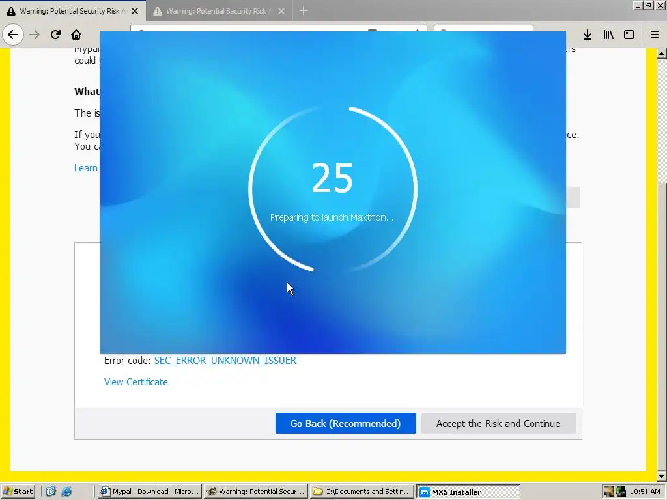
Task: Close the first Warning tab
Action: 135,11
